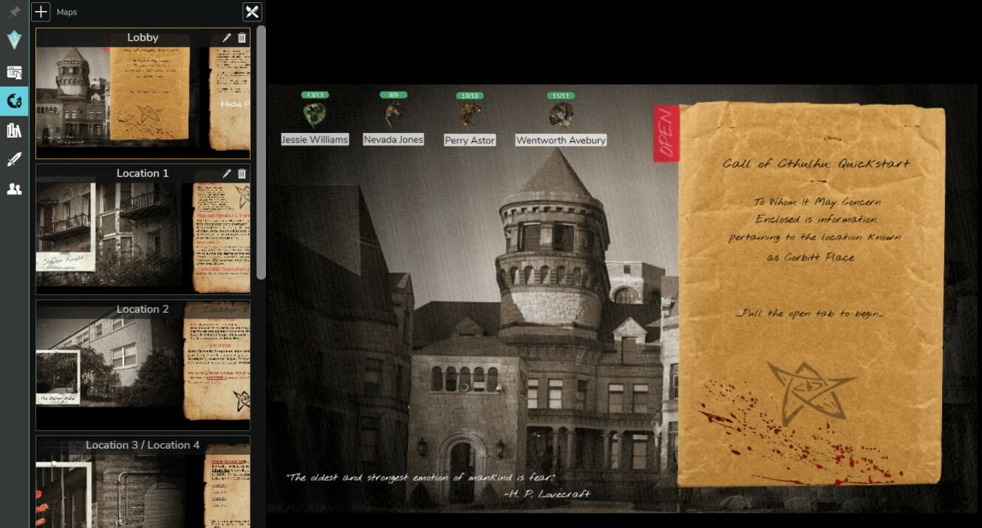The width and height of the screenshot is (982, 528).
Task: Open the Location 3 / Location 4 map thumbnail
Action: 143,481
